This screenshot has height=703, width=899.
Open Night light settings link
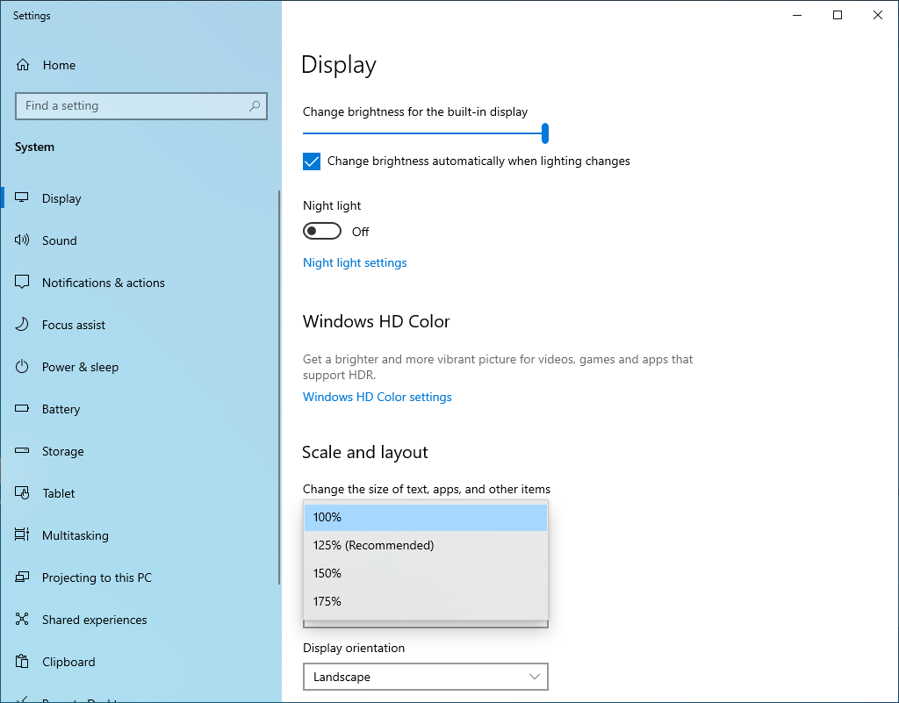tap(355, 262)
